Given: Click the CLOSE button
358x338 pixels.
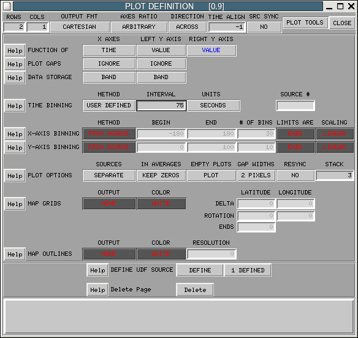Looking at the screenshot, I should [342, 23].
